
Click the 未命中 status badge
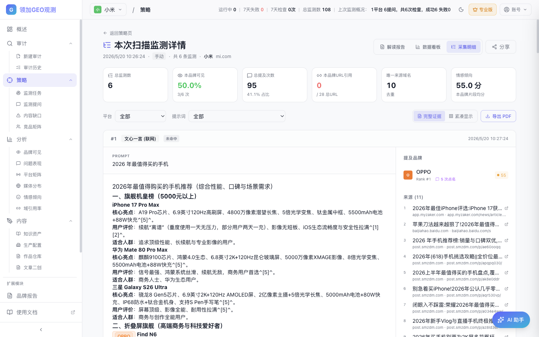[171, 139]
